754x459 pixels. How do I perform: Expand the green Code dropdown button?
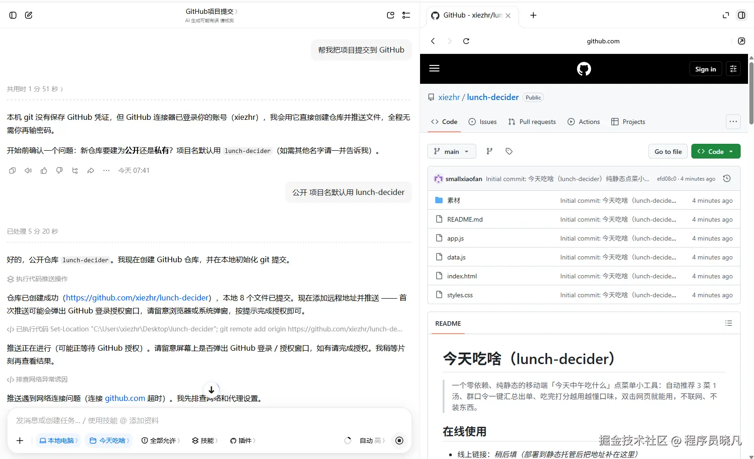[716, 152]
